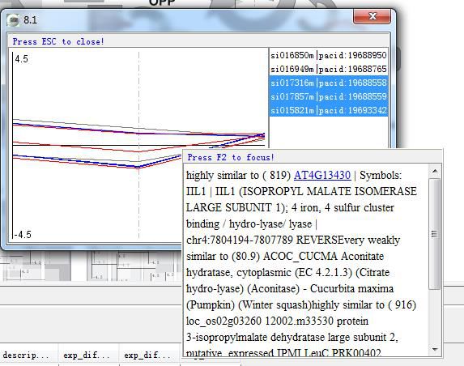Viewport: 464px width, 366px height.
Task: Click the description panel scrollbar thumb
Action: (435, 234)
